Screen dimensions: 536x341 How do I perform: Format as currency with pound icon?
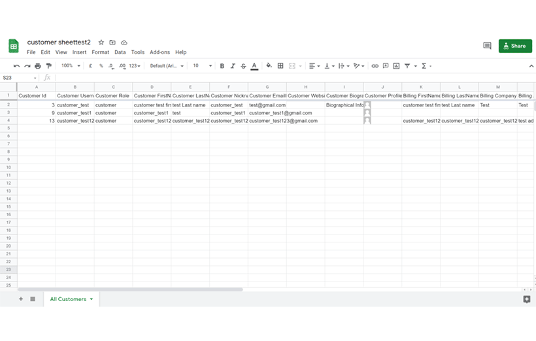click(x=91, y=66)
